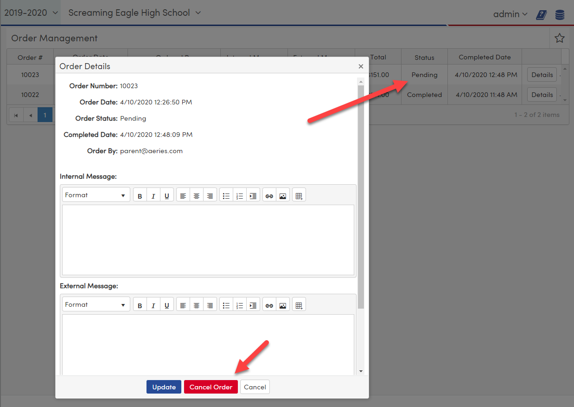
Task: Click inside External Message text area
Action: pyautogui.click(x=208, y=345)
